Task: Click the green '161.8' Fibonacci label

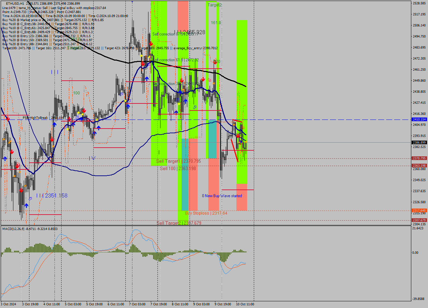Action: (x=216, y=23)
